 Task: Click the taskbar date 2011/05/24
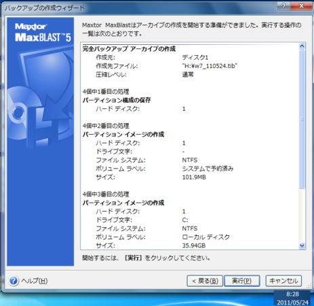pyautogui.click(x=292, y=303)
